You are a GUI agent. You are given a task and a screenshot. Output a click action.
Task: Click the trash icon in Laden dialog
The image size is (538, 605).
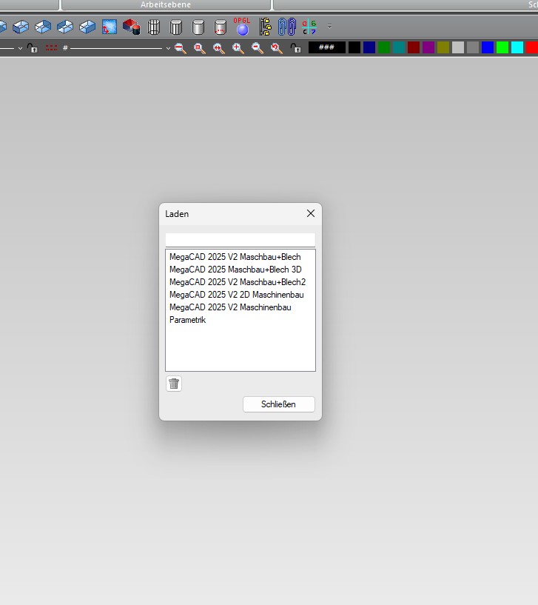pos(174,384)
